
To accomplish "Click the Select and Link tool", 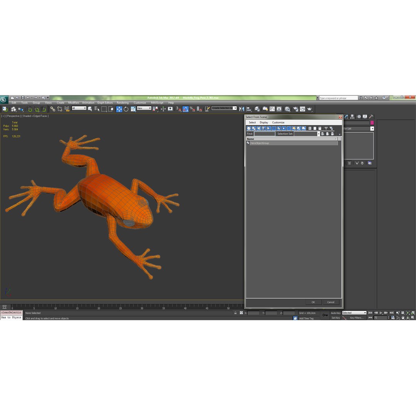I will (x=53, y=109).
